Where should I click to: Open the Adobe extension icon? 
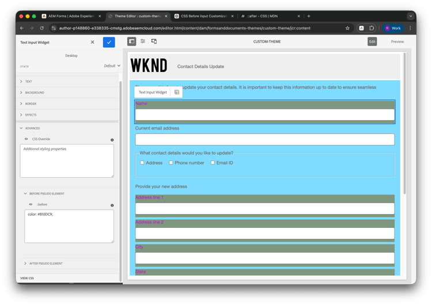(x=362, y=28)
